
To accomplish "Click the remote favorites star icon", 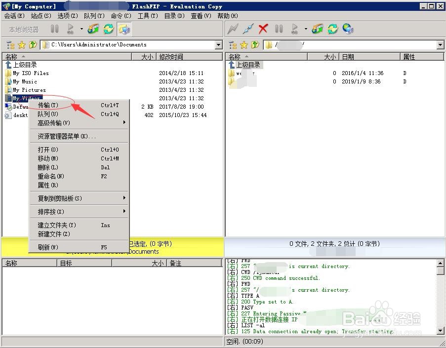I will [x=244, y=44].
